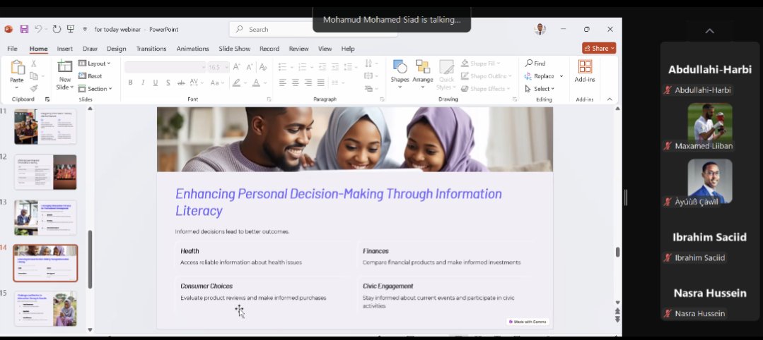
Task: Click Increase Font Size icon
Action: (236, 67)
